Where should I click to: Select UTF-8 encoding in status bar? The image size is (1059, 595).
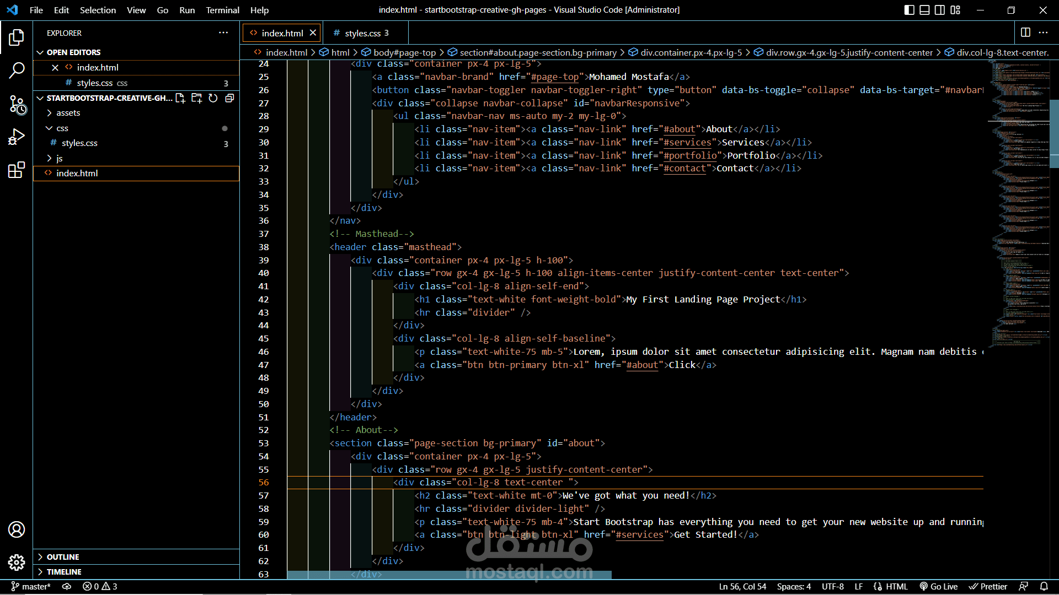click(x=833, y=586)
